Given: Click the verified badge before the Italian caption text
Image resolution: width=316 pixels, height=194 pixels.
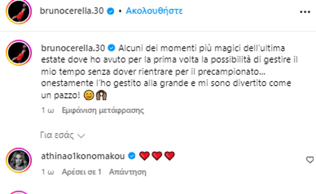Looking at the screenshot, I should pos(112,48).
